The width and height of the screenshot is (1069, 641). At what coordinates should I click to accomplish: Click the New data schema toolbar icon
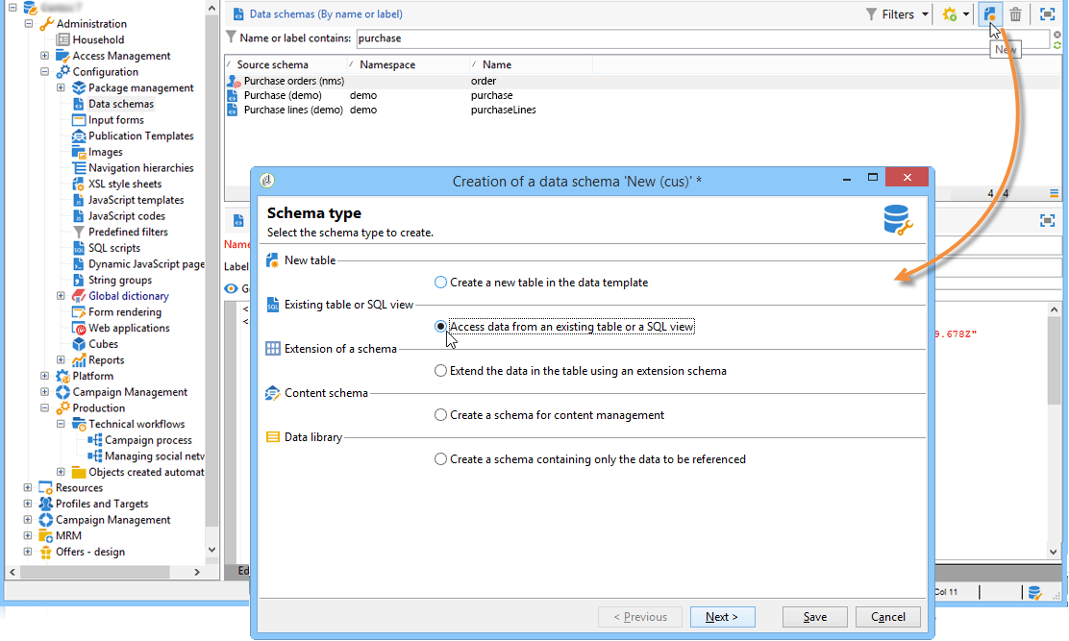point(989,13)
